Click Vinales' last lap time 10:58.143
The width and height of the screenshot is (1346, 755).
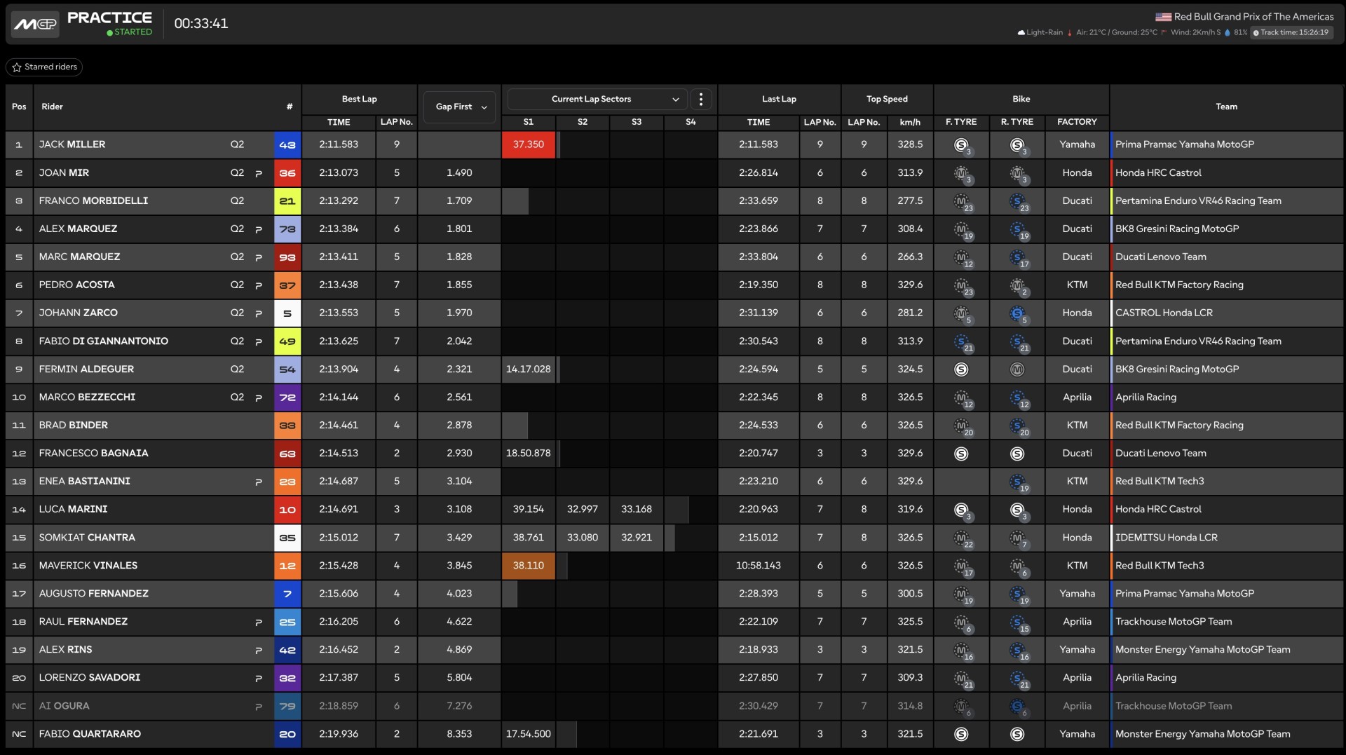pos(759,565)
